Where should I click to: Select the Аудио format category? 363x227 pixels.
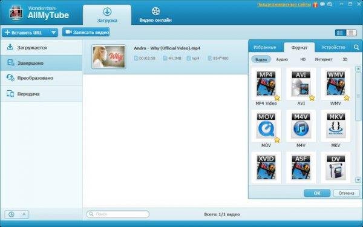point(282,59)
